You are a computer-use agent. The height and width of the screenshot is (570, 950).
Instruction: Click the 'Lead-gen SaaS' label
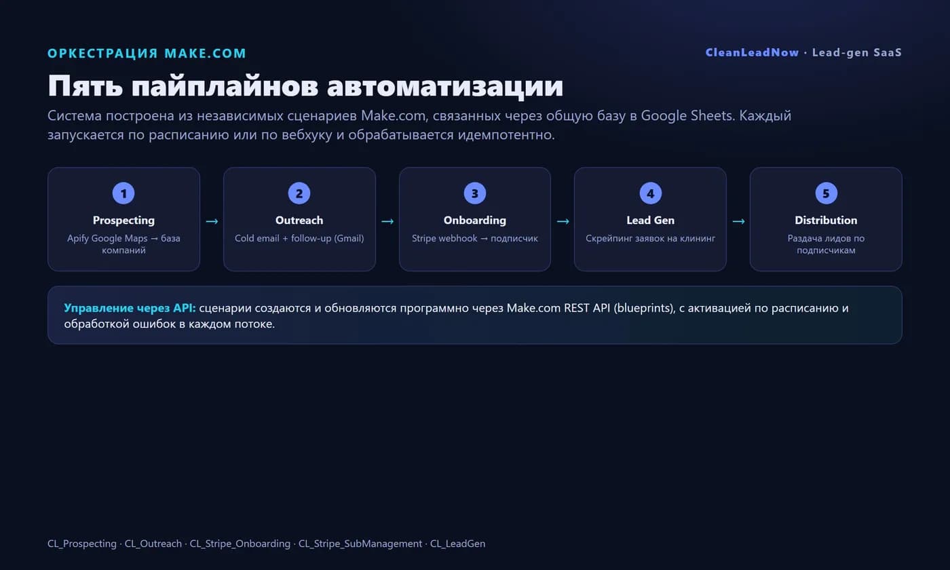[856, 52]
